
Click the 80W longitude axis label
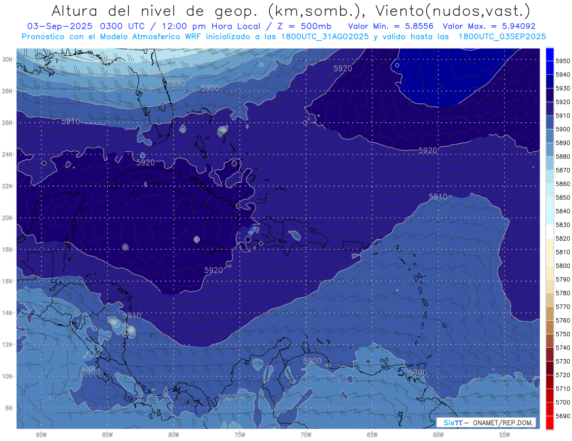[x=174, y=435]
